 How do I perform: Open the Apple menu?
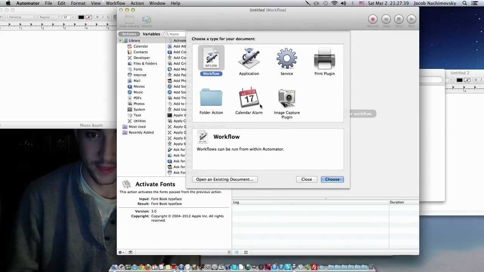tap(8, 3)
